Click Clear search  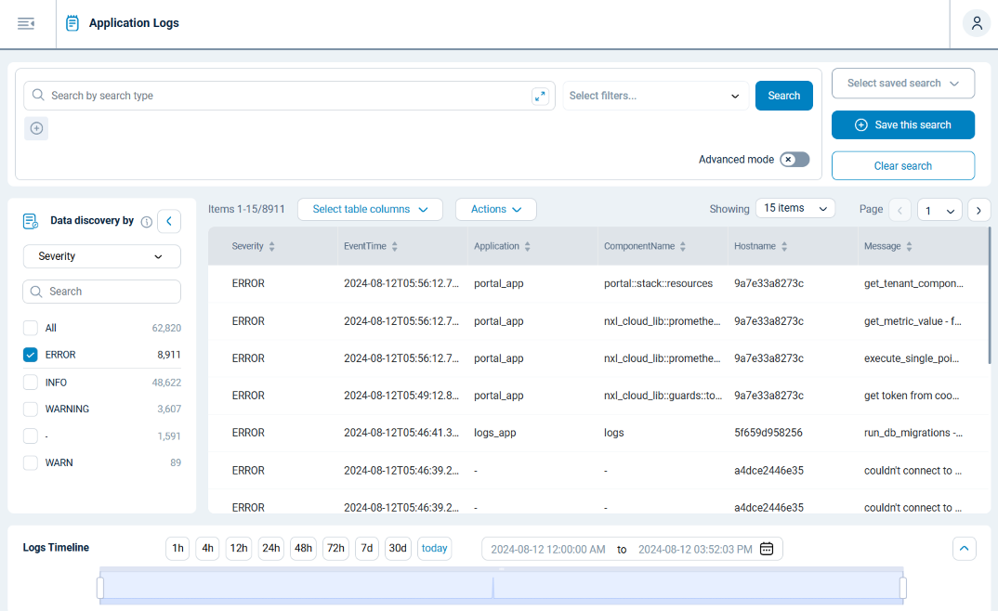(902, 165)
